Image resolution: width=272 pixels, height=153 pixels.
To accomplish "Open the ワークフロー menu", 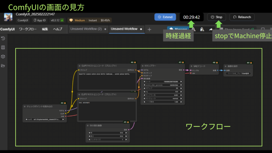I will (28, 29).
